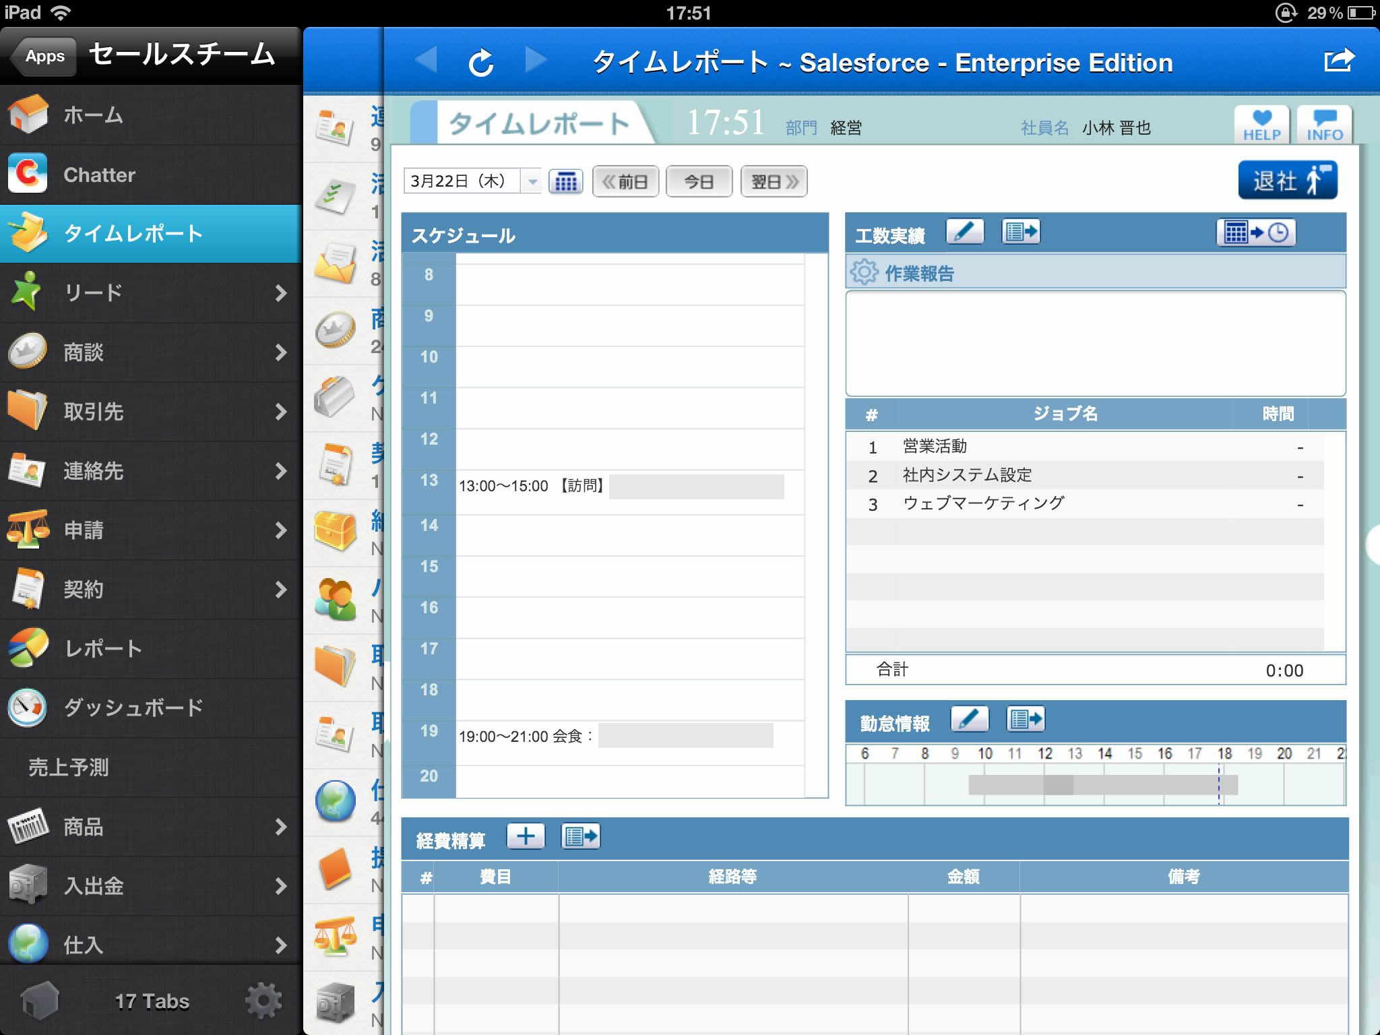Open the HELP button
The image size is (1380, 1035).
tap(1262, 125)
